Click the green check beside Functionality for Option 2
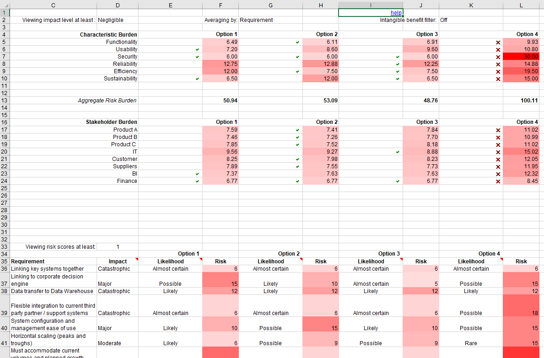The image size is (544, 358). coord(297,42)
